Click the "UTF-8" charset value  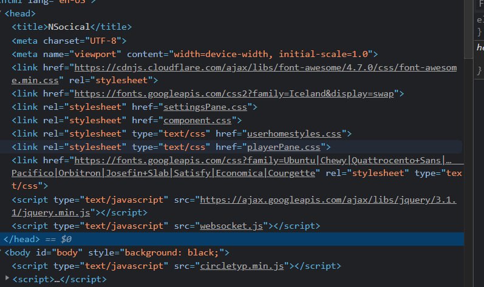(x=103, y=41)
